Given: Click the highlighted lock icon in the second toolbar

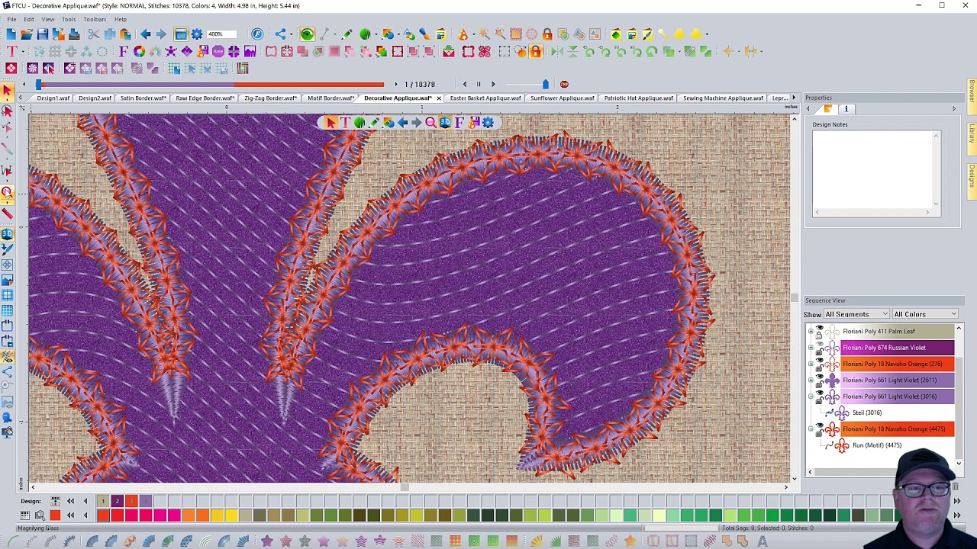Looking at the screenshot, I should click(536, 51).
